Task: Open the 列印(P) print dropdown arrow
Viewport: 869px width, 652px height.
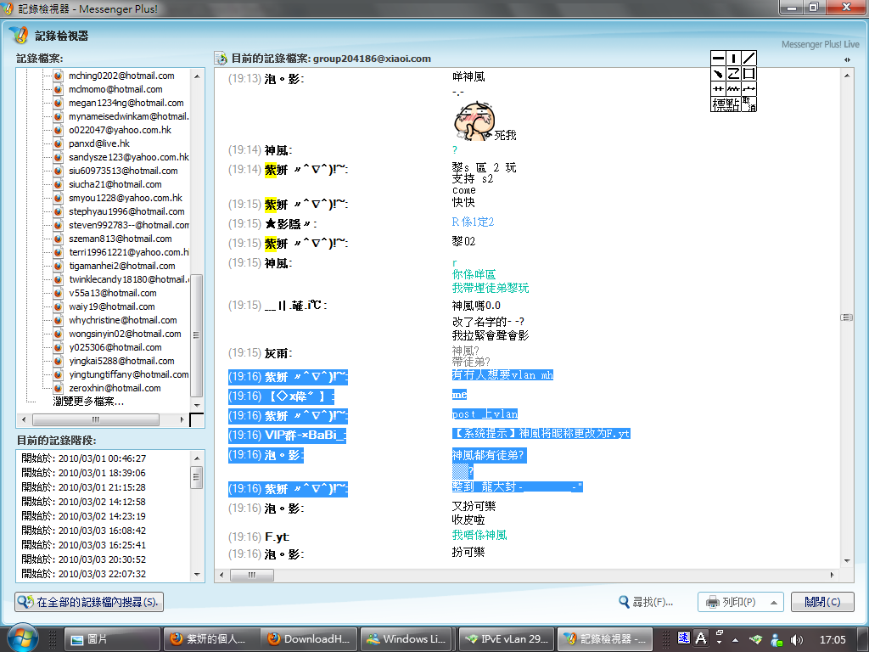Action: 774,602
